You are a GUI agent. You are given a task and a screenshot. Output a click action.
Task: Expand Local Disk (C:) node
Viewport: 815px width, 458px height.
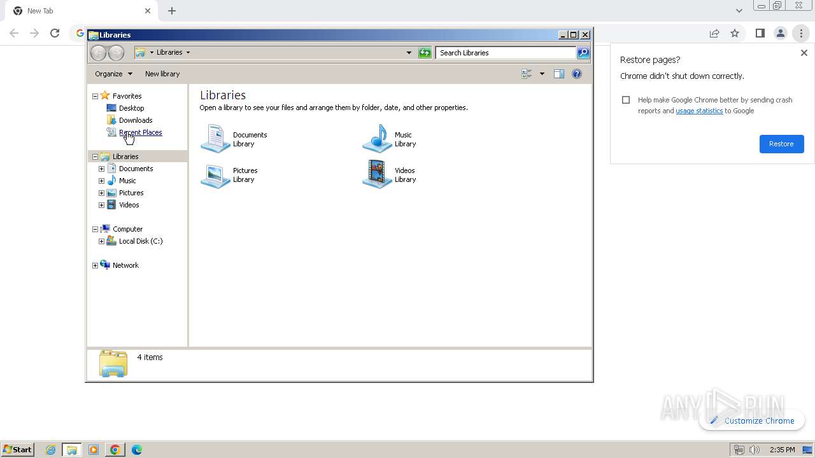tap(101, 241)
